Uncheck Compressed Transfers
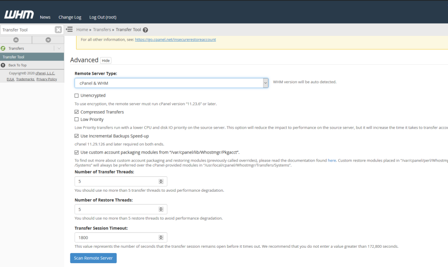The height and width of the screenshot is (267, 448). [x=77, y=112]
